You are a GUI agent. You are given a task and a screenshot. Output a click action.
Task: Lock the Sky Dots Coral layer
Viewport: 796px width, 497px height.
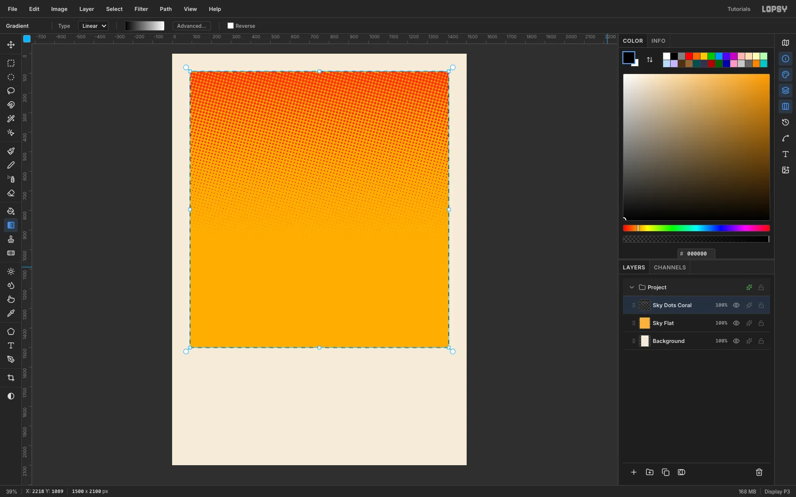click(x=761, y=305)
